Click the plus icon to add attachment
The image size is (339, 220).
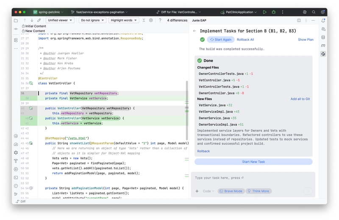[197, 191]
